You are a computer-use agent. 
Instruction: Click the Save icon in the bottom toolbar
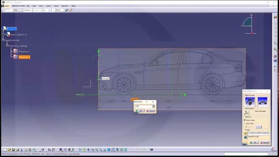pos(14,150)
